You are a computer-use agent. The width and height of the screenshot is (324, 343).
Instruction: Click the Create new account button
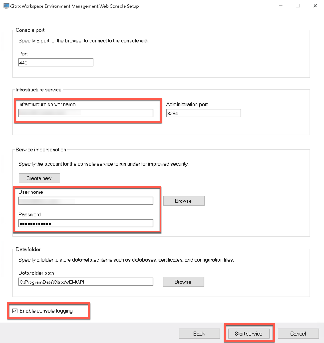[39, 178]
